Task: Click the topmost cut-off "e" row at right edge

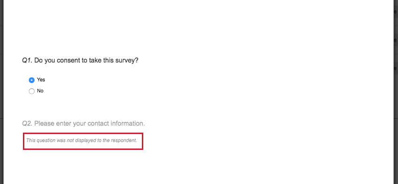Action: pos(396,12)
